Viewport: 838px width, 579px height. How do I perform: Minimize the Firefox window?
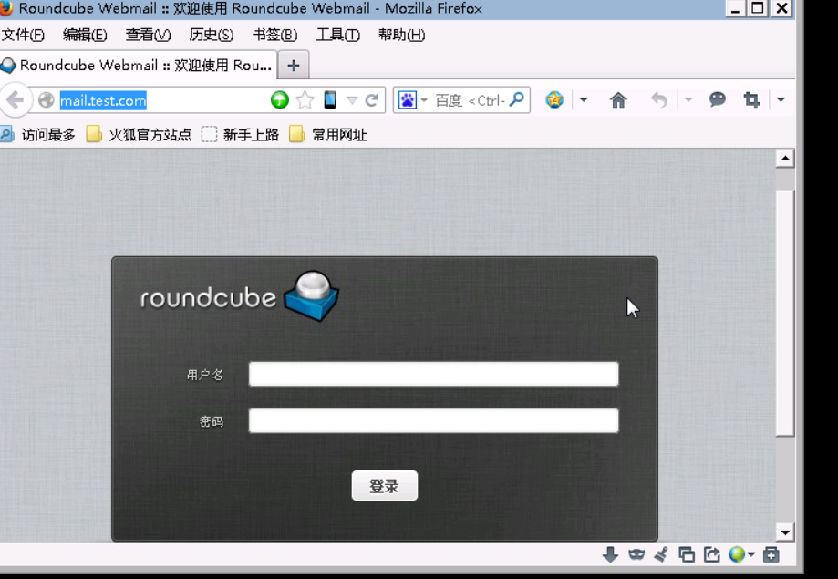(x=735, y=8)
